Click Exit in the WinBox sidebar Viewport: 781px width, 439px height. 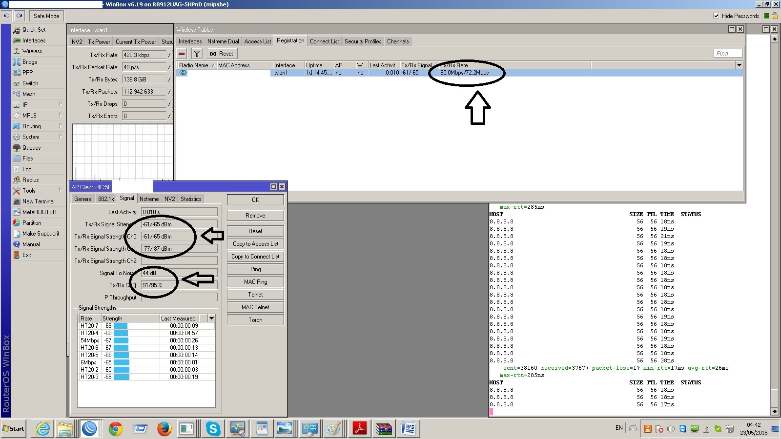point(27,255)
